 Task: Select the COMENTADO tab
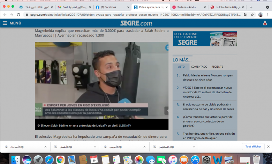199,67
